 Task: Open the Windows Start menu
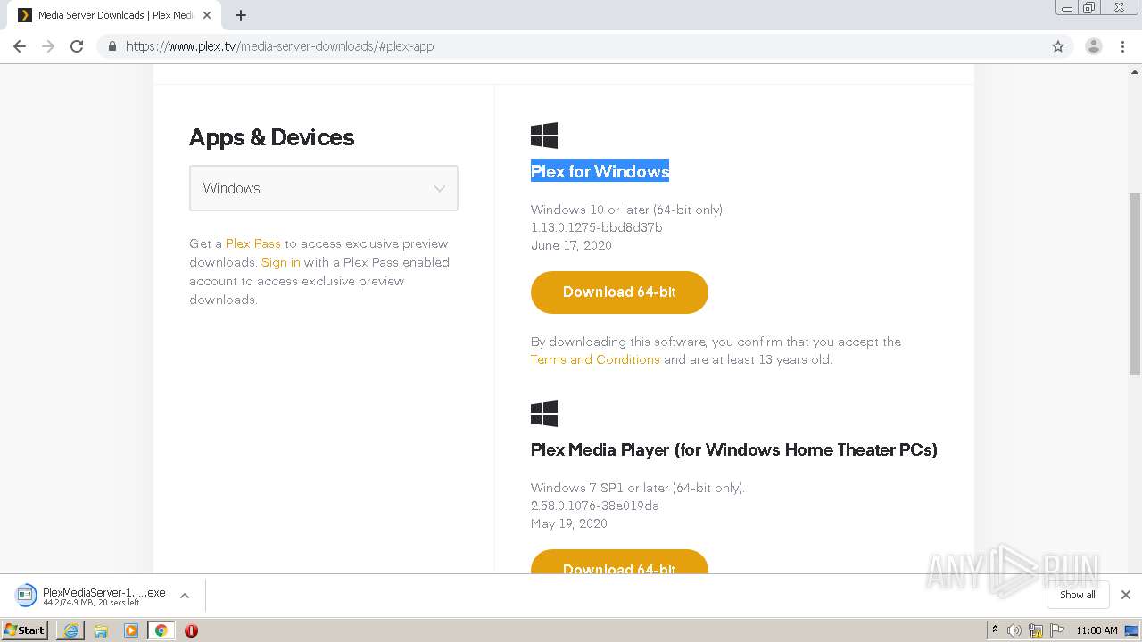coord(25,630)
